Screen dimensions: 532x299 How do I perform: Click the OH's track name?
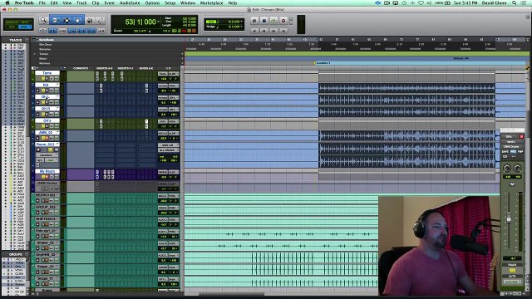[47, 120]
